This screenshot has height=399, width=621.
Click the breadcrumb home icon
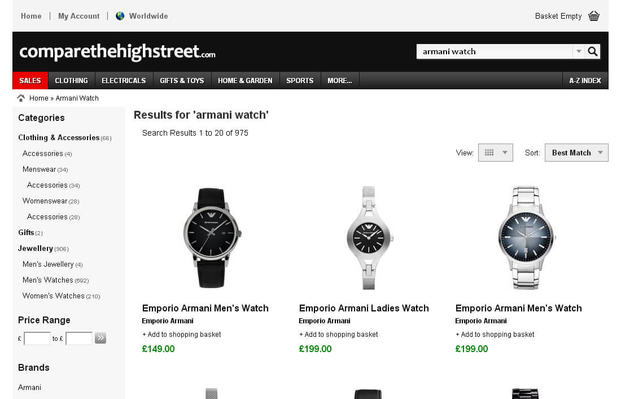[x=21, y=98]
